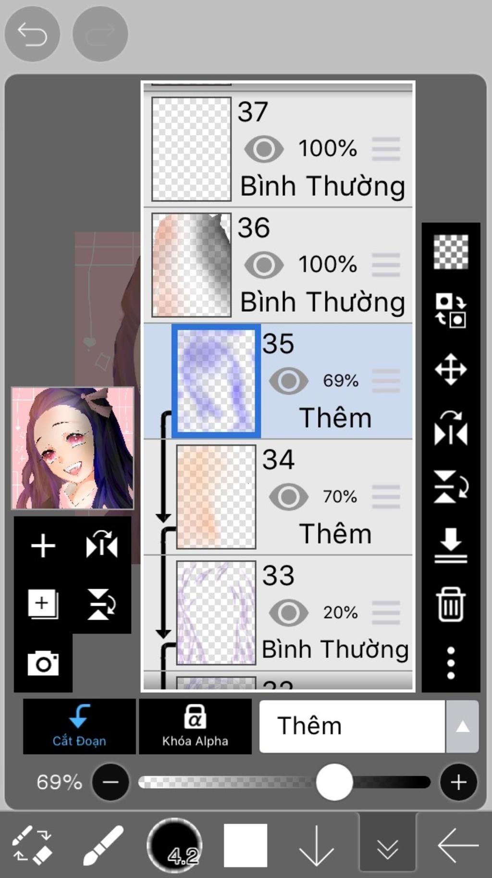Image resolution: width=492 pixels, height=878 pixels.
Task: Tap the single down arrow icon
Action: tap(316, 846)
